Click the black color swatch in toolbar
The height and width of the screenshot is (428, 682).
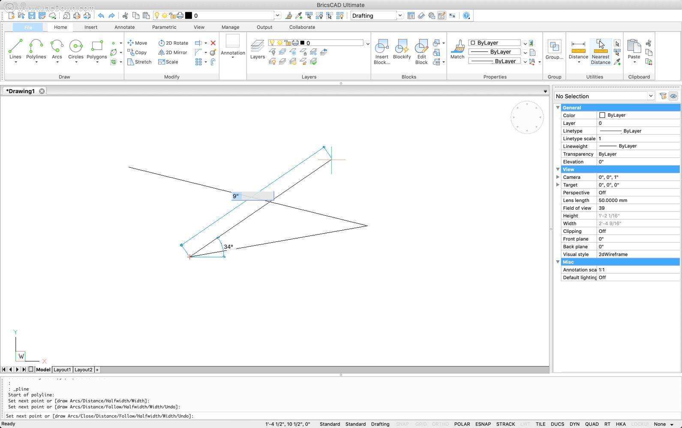pos(189,15)
